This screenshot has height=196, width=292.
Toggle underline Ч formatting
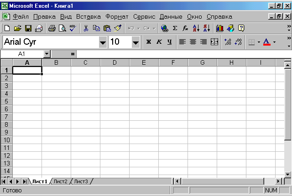click(x=169, y=42)
